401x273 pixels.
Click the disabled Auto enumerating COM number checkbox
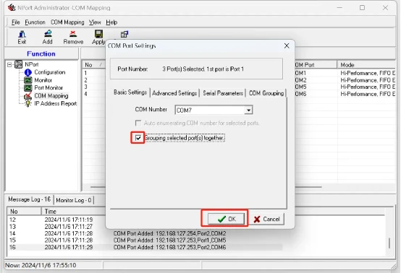[138, 123]
